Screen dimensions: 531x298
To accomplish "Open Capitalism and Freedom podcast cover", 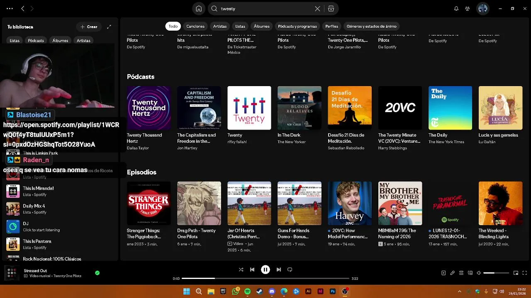I will pyautogui.click(x=199, y=108).
